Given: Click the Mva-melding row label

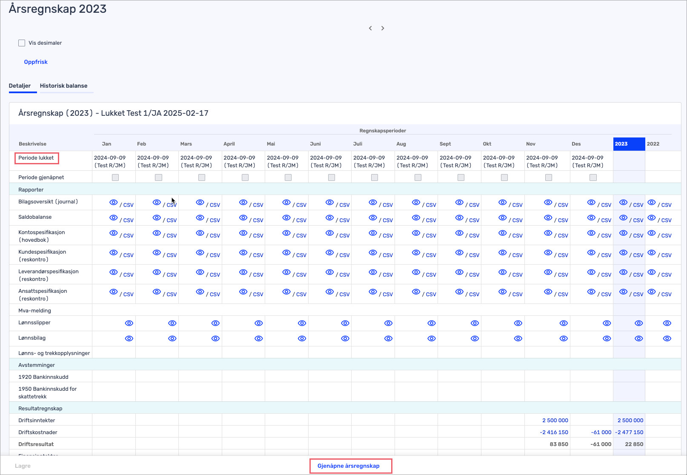Looking at the screenshot, I should [34, 311].
